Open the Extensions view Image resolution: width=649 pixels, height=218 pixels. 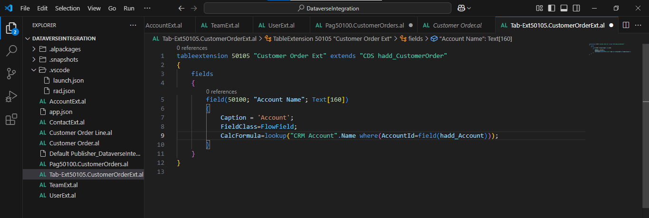pyautogui.click(x=11, y=119)
